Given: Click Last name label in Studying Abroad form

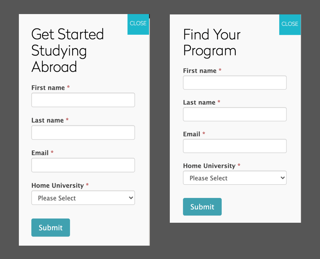Looking at the screenshot, I should coord(48,120).
